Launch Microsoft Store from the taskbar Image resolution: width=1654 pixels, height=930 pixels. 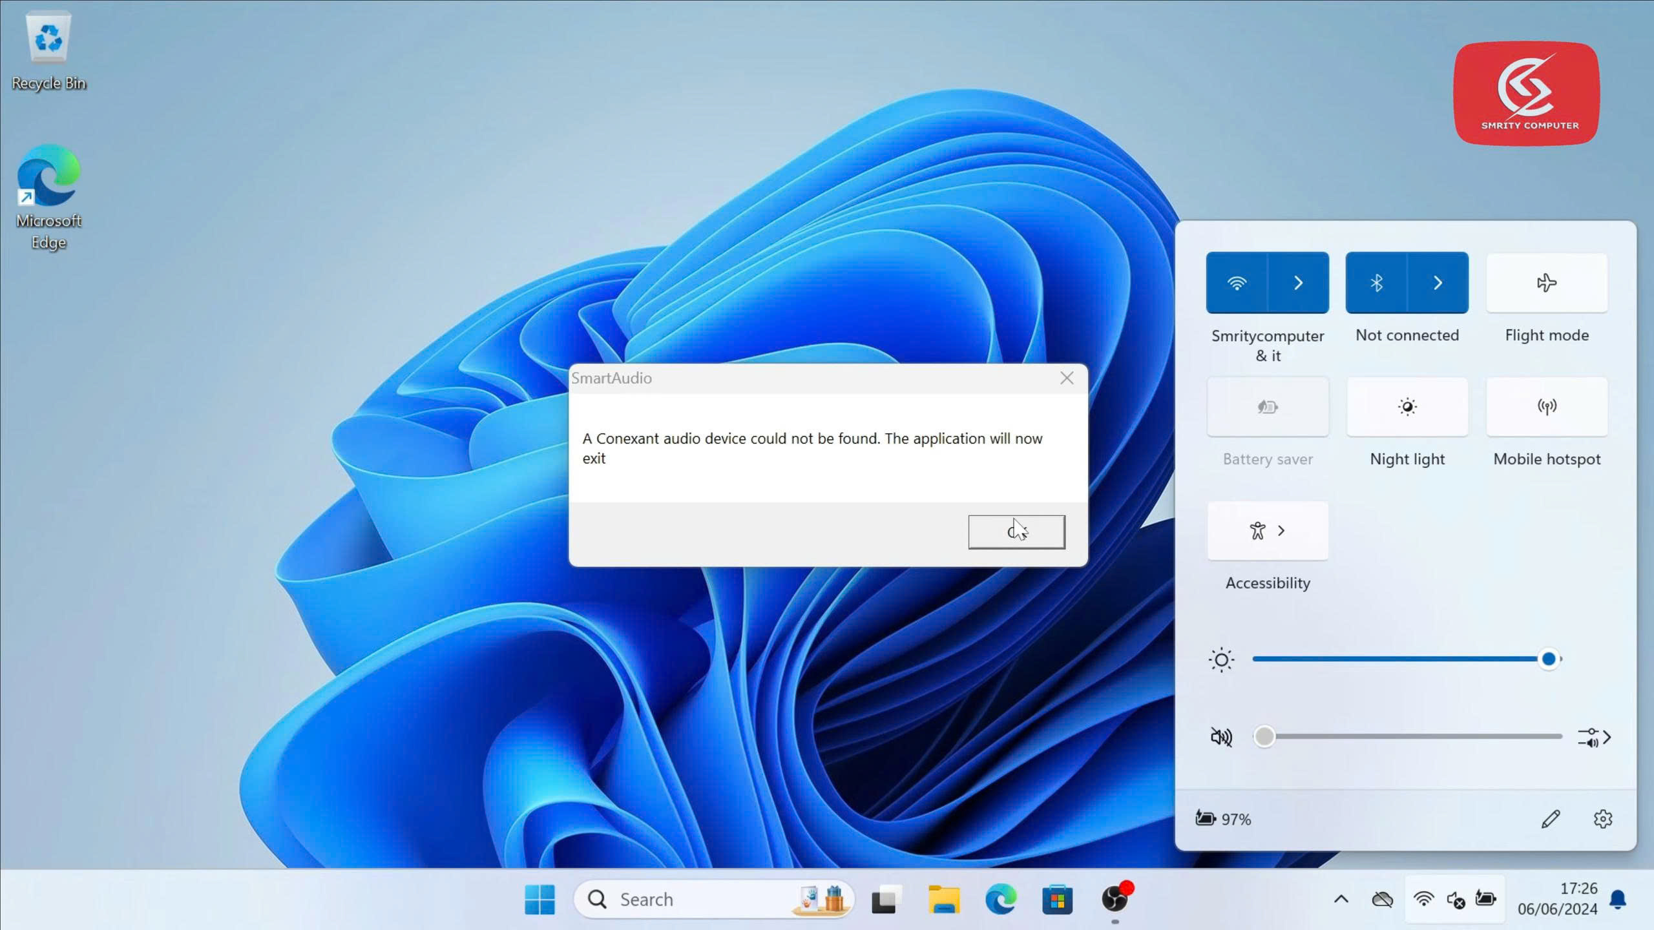pyautogui.click(x=1057, y=899)
